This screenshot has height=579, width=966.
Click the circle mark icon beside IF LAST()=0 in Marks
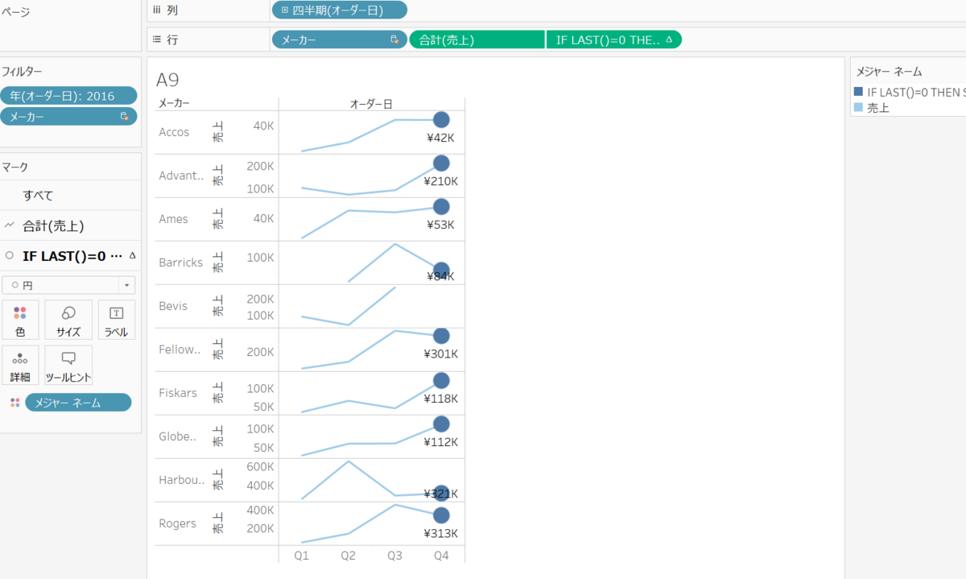[10, 255]
